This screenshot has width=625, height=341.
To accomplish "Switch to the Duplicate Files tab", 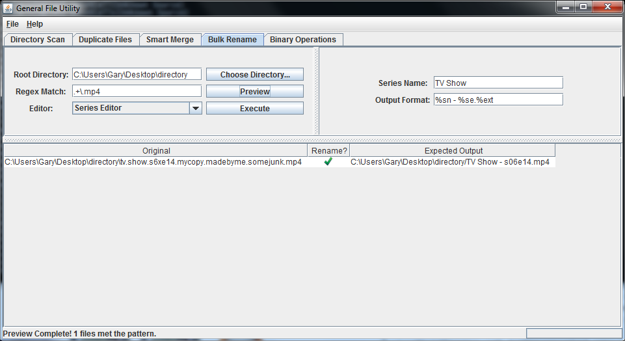I will (x=105, y=40).
